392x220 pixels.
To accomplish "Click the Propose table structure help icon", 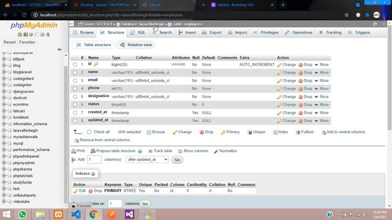I will pyautogui.click(x=140, y=151).
